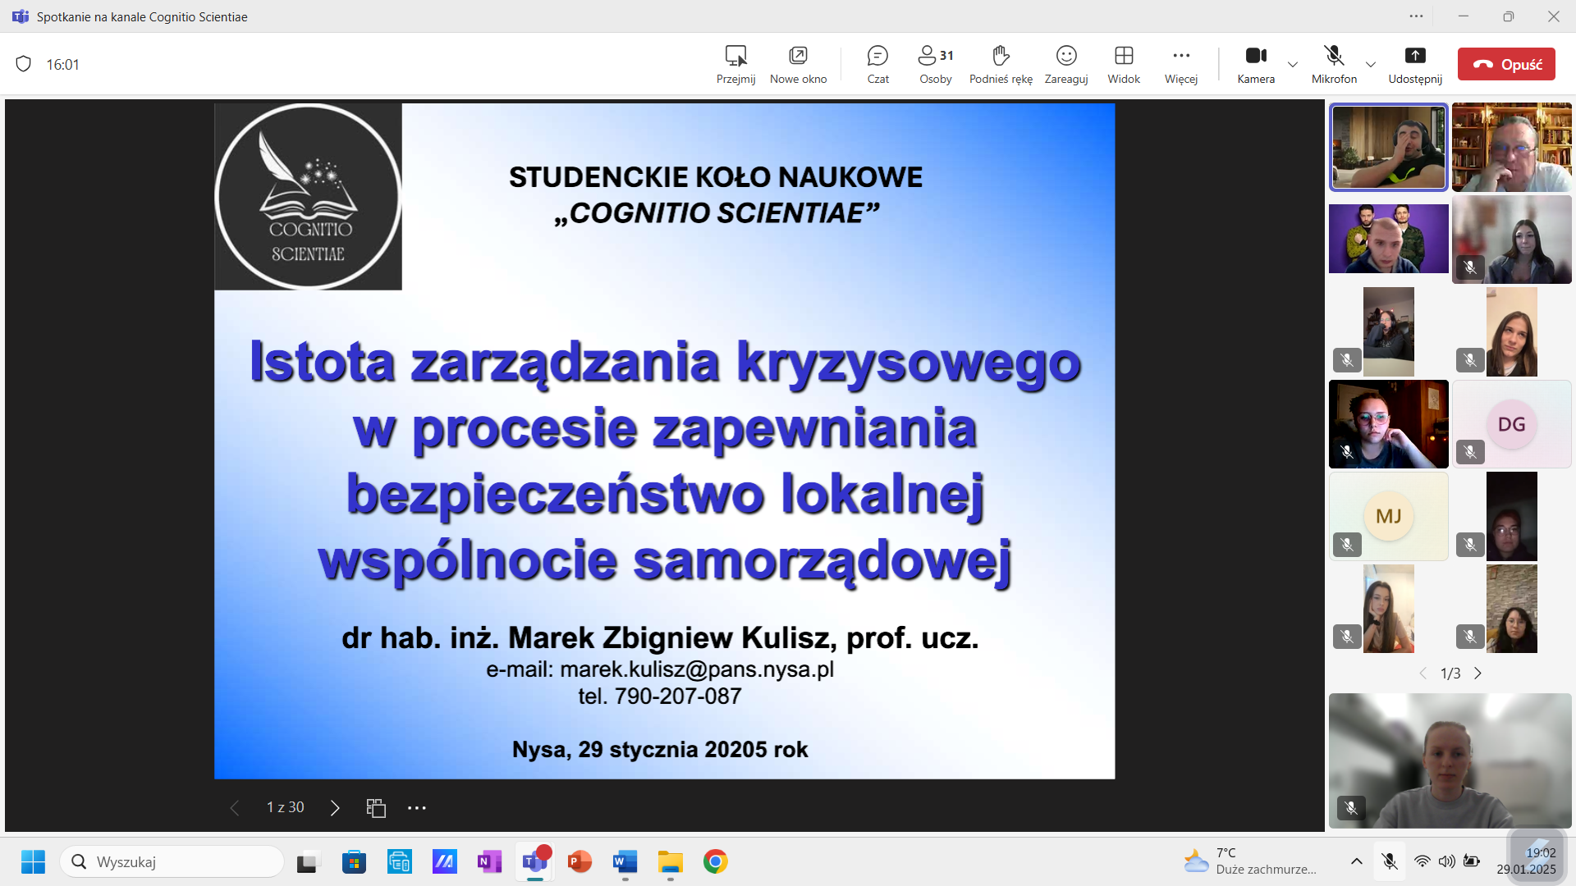Open the Windows Start menu

pyautogui.click(x=33, y=862)
